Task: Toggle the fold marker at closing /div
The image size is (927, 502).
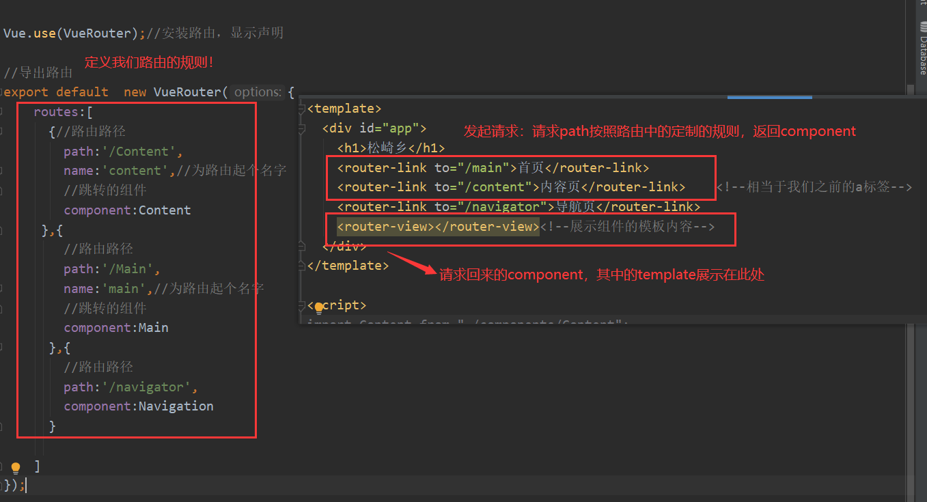Action: pos(303,246)
